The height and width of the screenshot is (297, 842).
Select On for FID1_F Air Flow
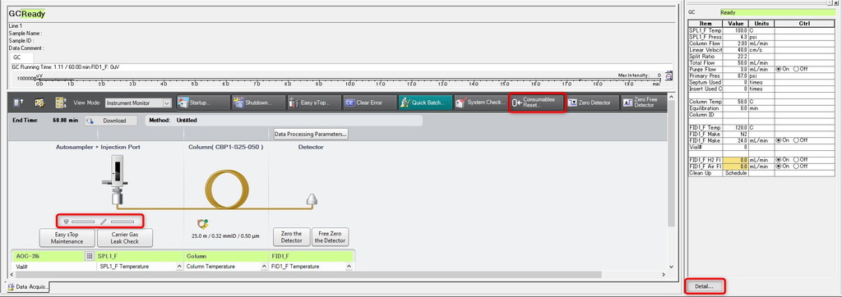(779, 167)
